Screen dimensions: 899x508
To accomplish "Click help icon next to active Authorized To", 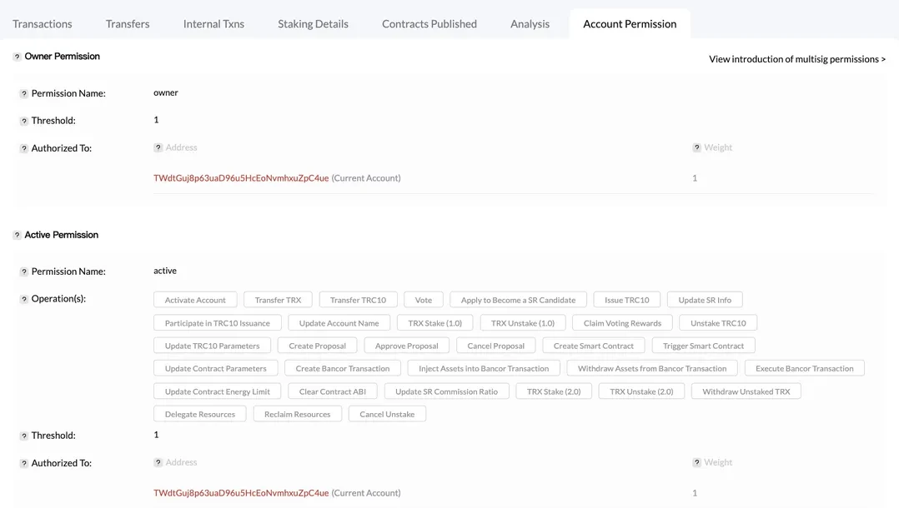I will point(24,463).
